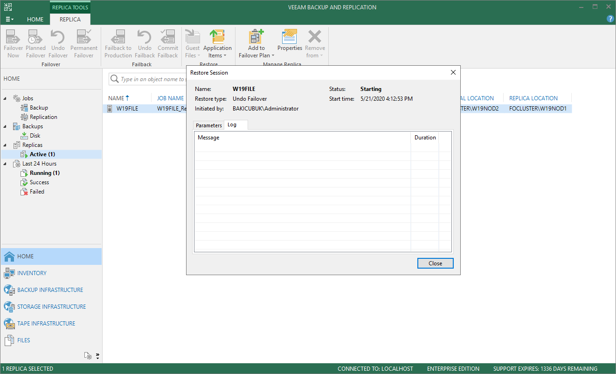Sort by the JOB NAME column header
Viewport: 616px width, 374px height.
(170, 98)
